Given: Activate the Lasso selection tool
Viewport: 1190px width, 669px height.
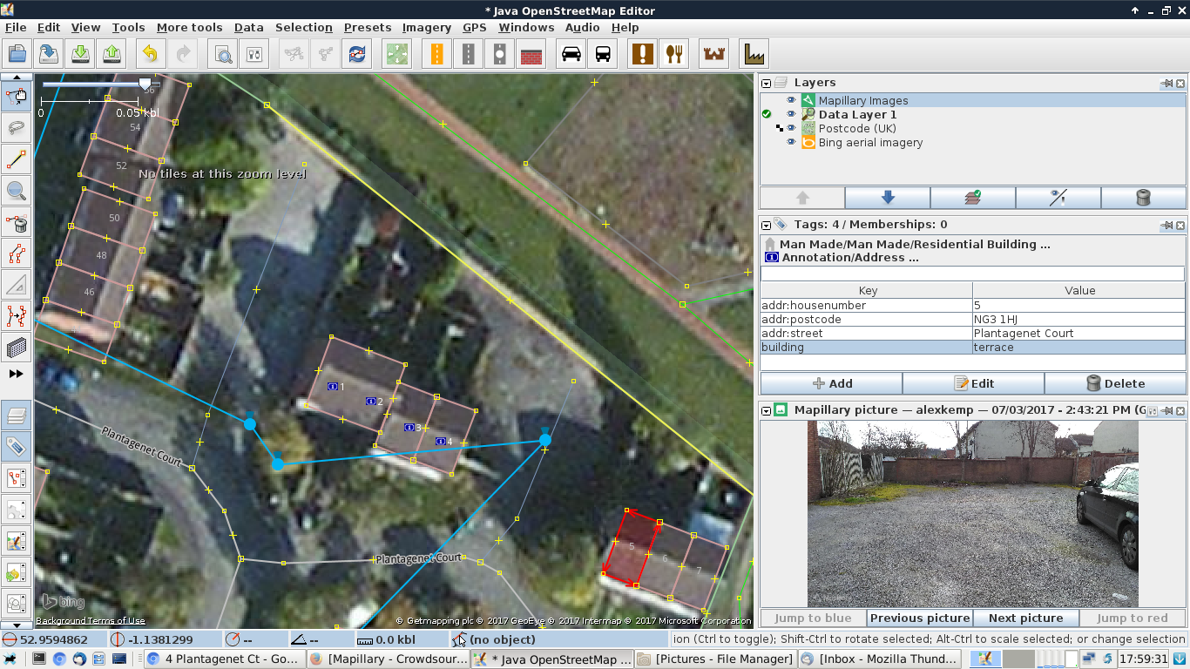Looking at the screenshot, I should tap(17, 128).
